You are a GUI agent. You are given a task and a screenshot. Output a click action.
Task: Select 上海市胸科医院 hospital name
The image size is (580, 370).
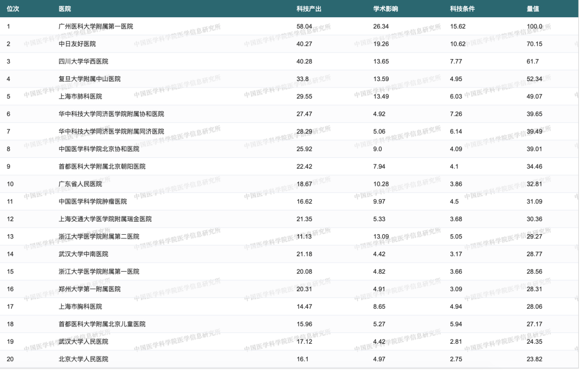pyautogui.click(x=80, y=307)
